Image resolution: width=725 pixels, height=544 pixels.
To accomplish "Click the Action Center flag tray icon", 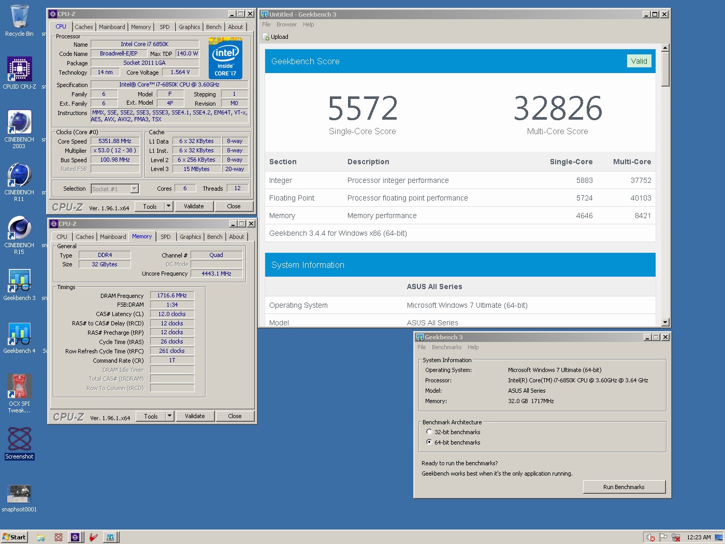I will coord(662,537).
